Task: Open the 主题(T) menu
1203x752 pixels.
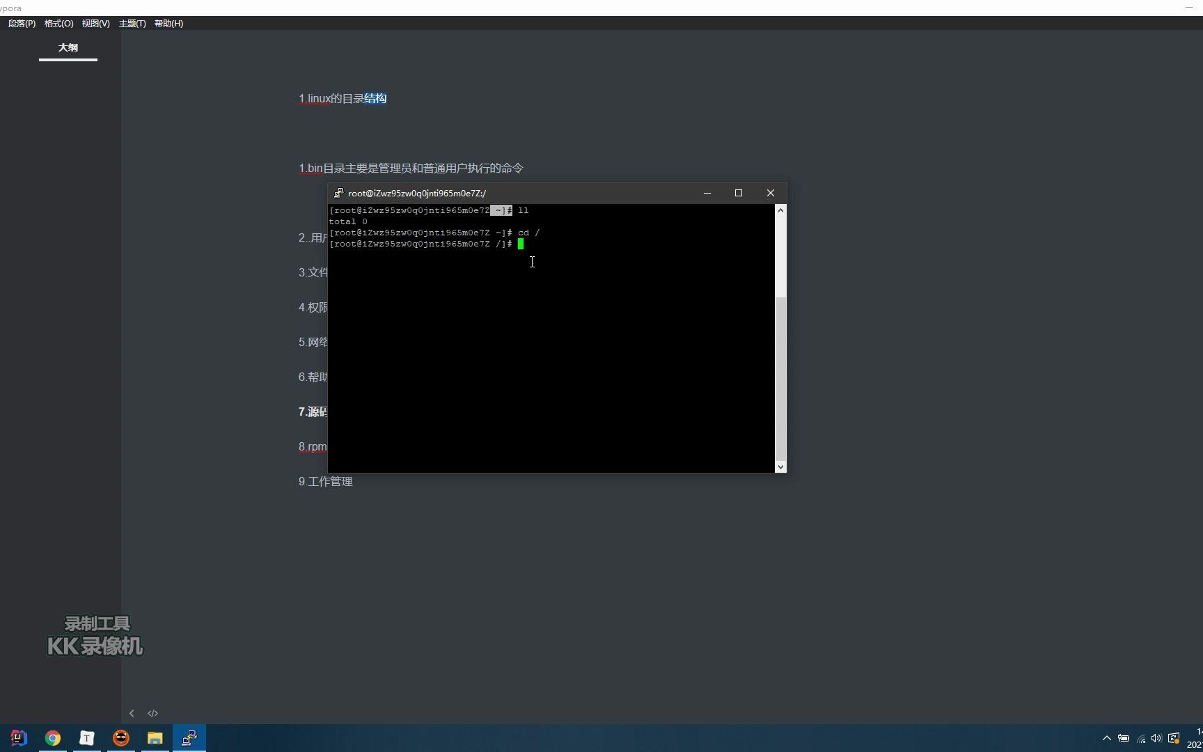Action: coord(132,24)
